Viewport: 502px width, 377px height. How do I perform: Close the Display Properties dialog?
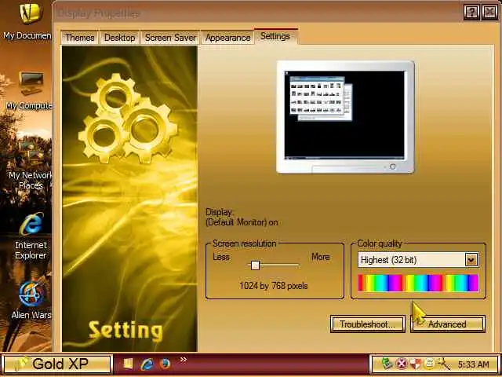point(489,13)
